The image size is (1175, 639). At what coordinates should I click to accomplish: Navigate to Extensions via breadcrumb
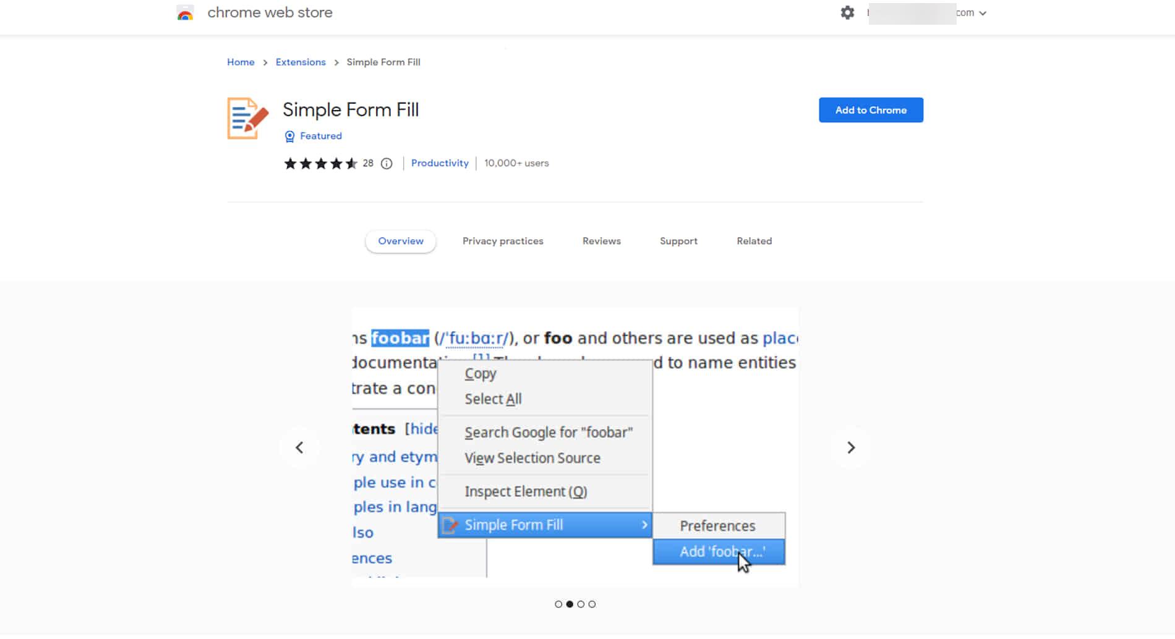[300, 62]
